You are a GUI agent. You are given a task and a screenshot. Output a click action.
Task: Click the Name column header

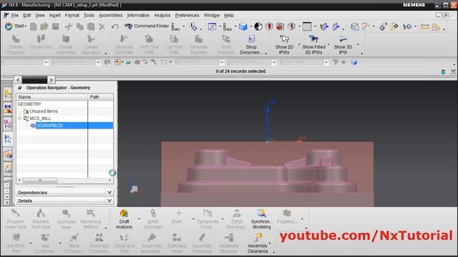52,97
